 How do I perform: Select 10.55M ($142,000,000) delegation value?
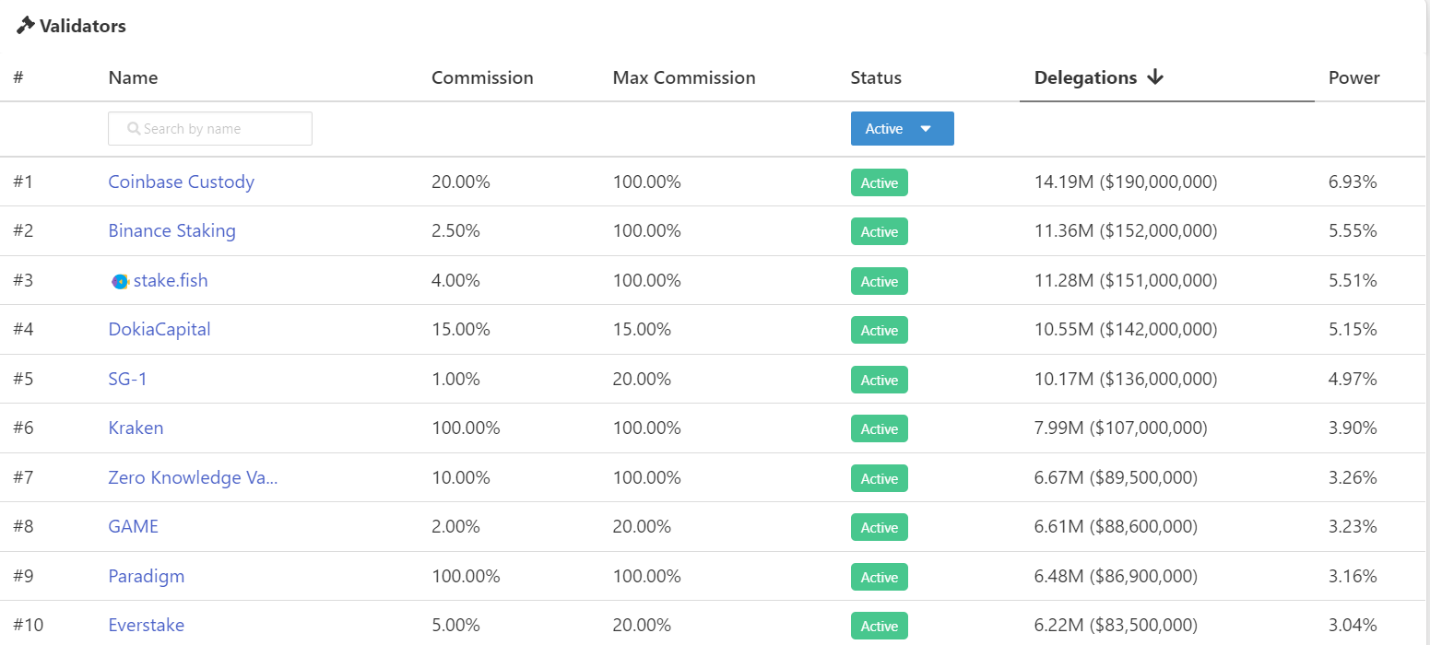tap(1126, 329)
